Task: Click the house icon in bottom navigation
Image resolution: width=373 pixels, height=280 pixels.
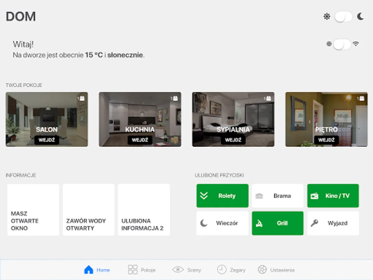Action: point(89,270)
